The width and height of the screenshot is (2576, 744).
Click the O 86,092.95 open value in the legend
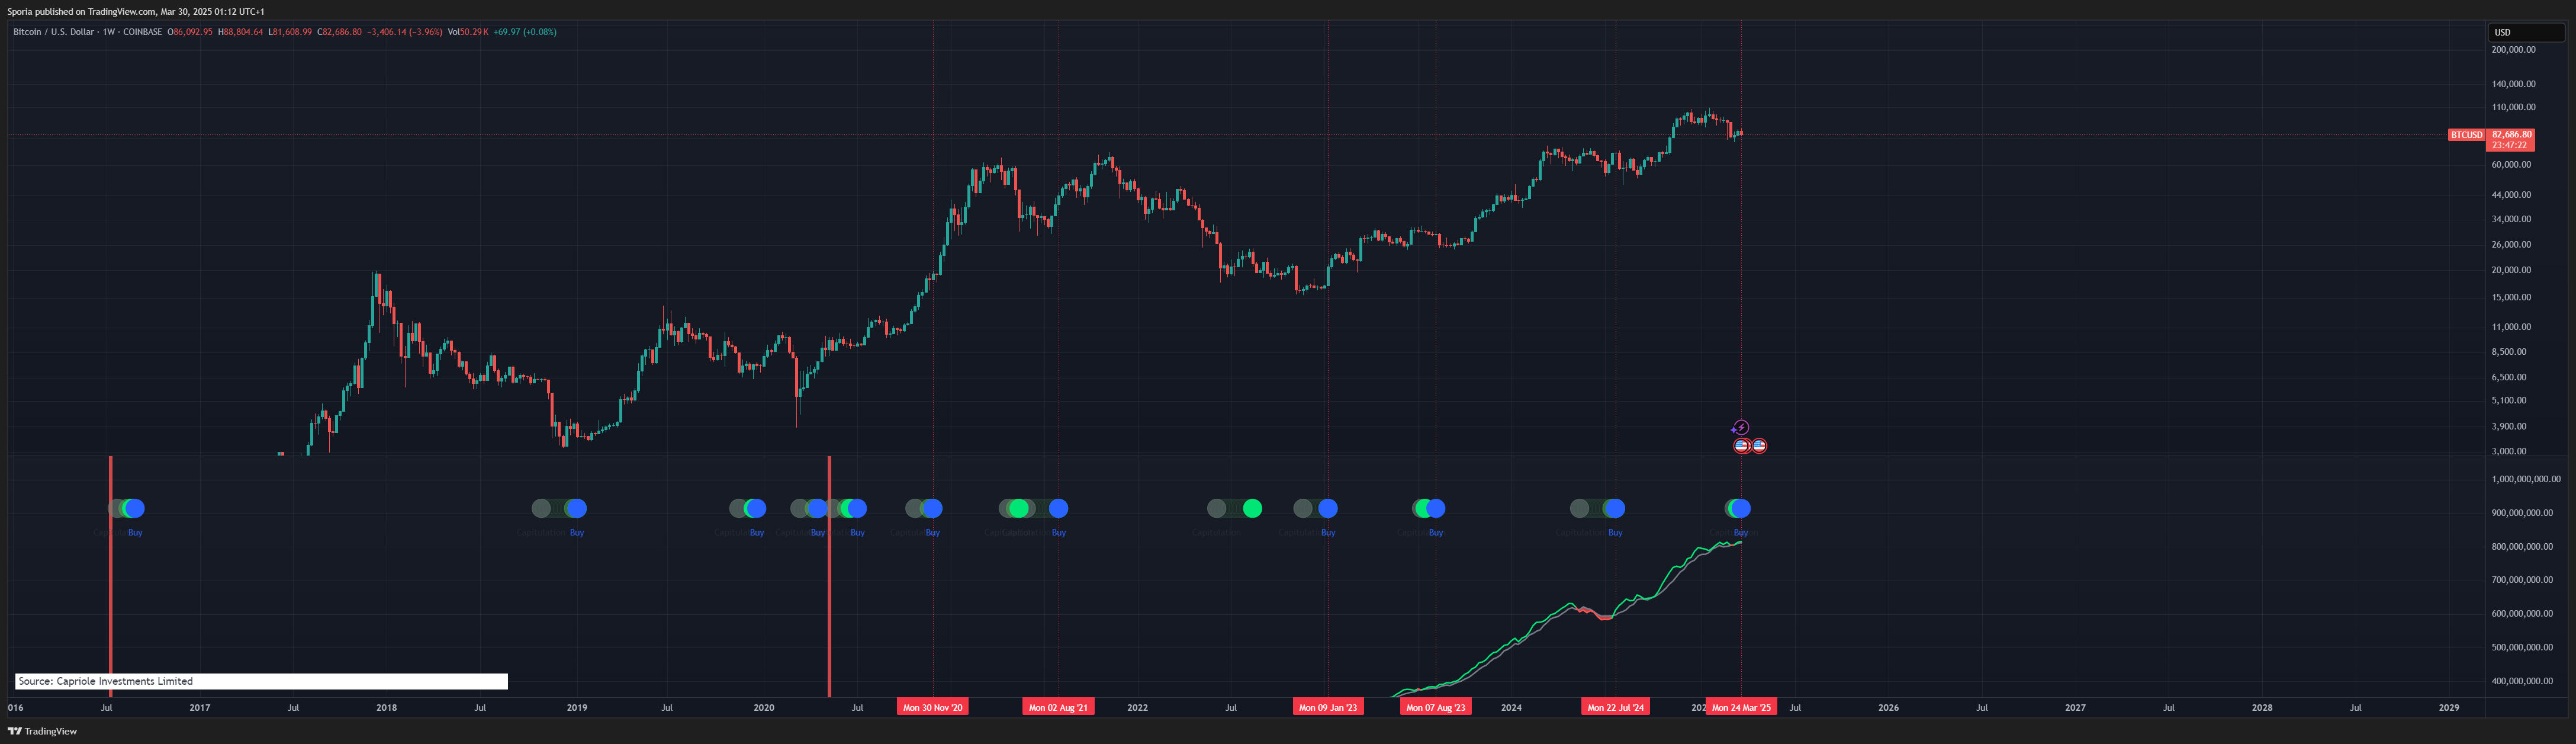190,32
